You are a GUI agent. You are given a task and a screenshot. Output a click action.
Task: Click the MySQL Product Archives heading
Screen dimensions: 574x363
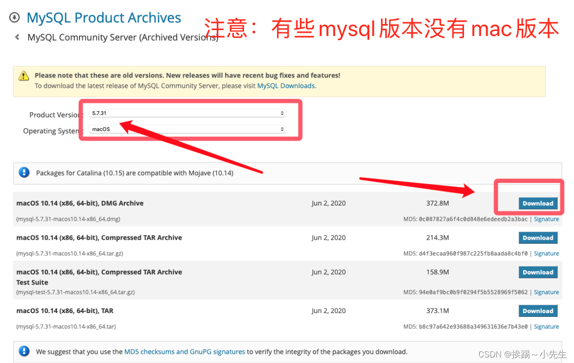104,18
